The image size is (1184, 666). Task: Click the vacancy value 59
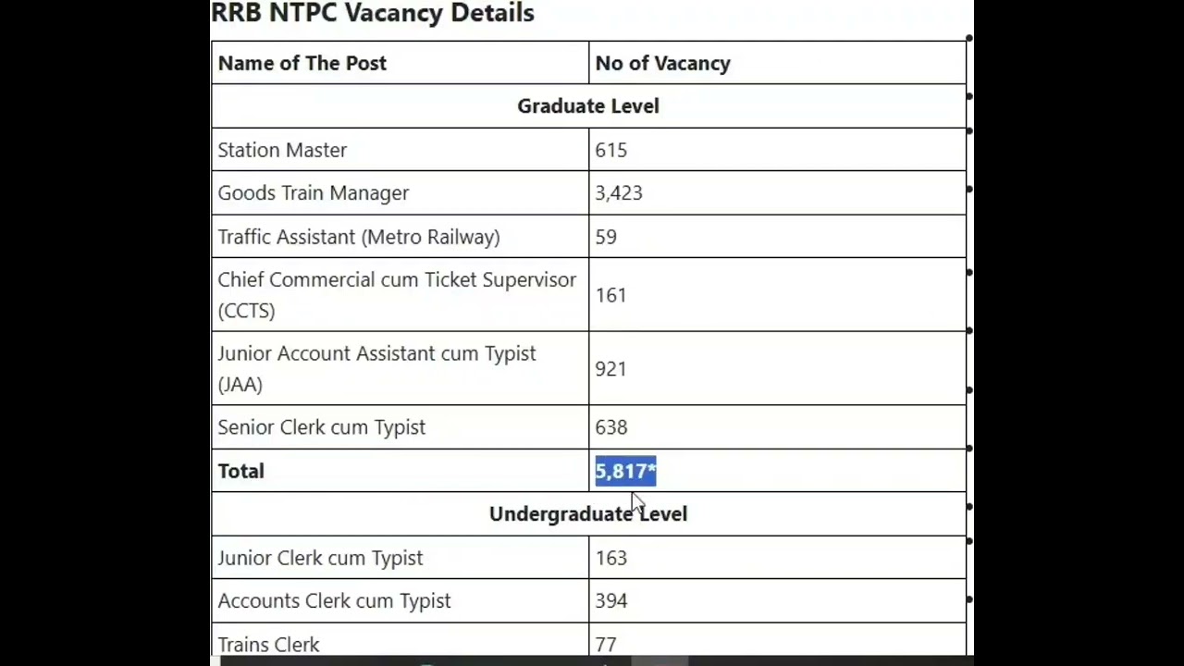[606, 237]
